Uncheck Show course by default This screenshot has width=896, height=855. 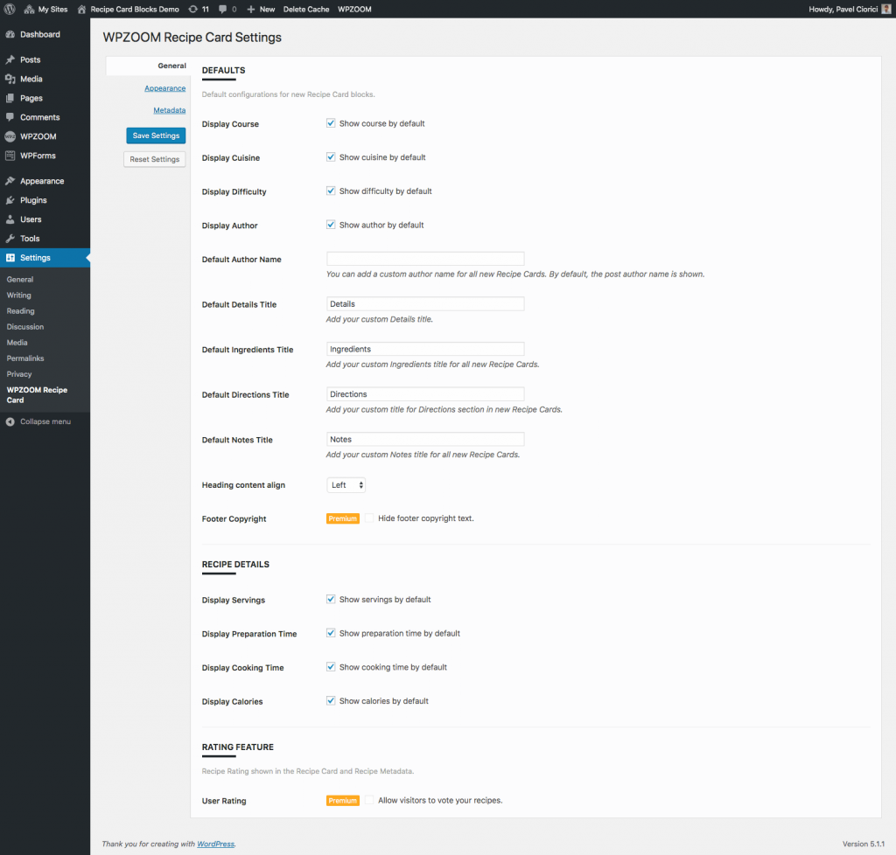(331, 122)
